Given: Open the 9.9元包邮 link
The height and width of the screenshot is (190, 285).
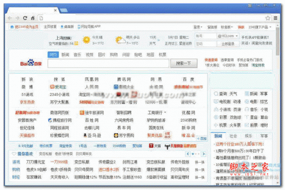Looking at the screenshot, I should point(26,146).
